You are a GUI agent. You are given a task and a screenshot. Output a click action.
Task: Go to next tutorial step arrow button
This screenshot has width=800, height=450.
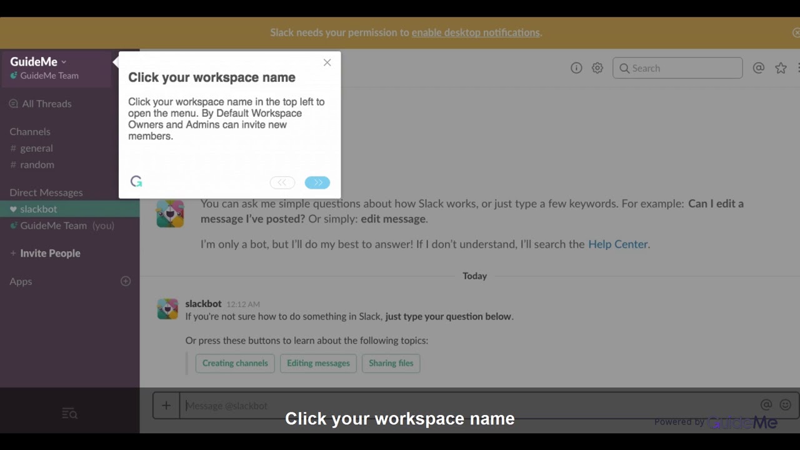(x=317, y=182)
